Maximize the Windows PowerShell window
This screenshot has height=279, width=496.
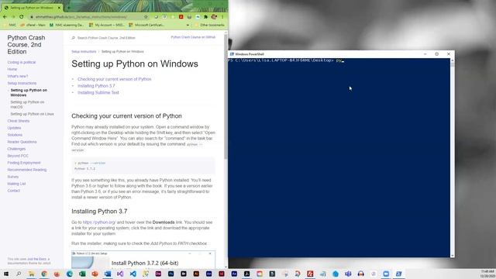[x=437, y=54]
